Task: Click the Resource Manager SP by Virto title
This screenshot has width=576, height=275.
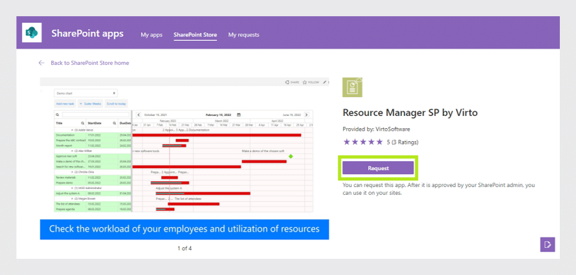Action: click(x=410, y=113)
